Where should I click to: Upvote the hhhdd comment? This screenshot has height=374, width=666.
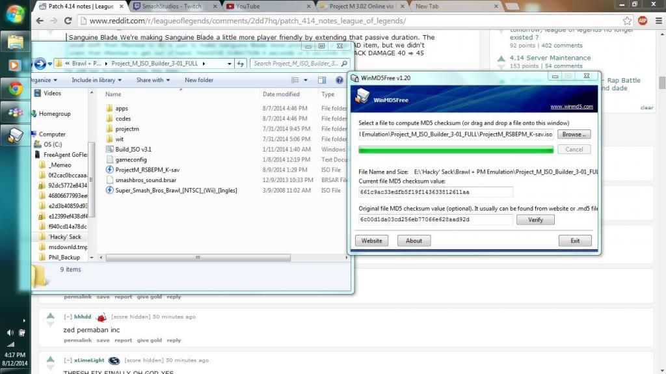tap(50, 315)
